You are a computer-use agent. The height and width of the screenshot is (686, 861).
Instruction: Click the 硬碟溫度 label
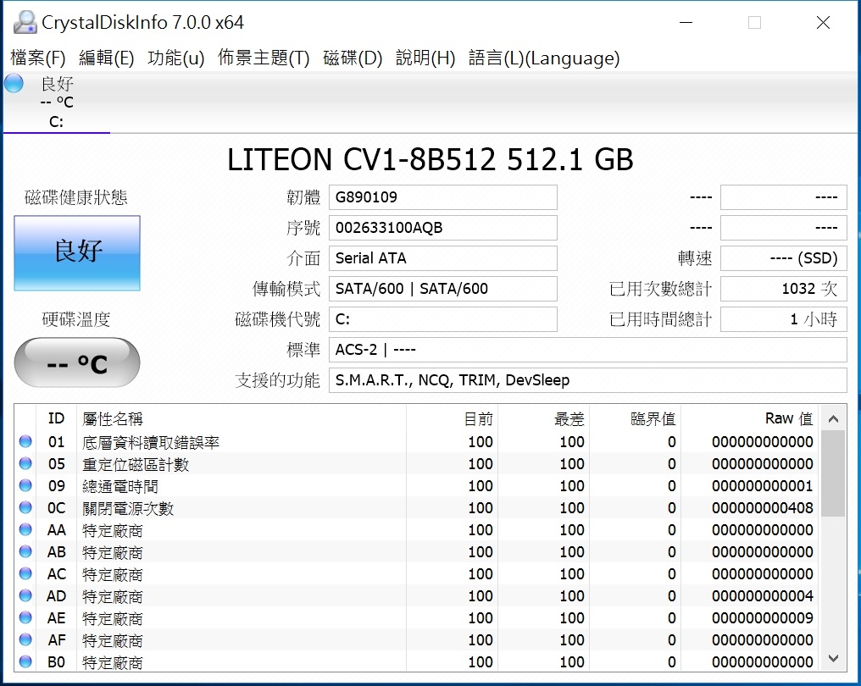click(75, 319)
